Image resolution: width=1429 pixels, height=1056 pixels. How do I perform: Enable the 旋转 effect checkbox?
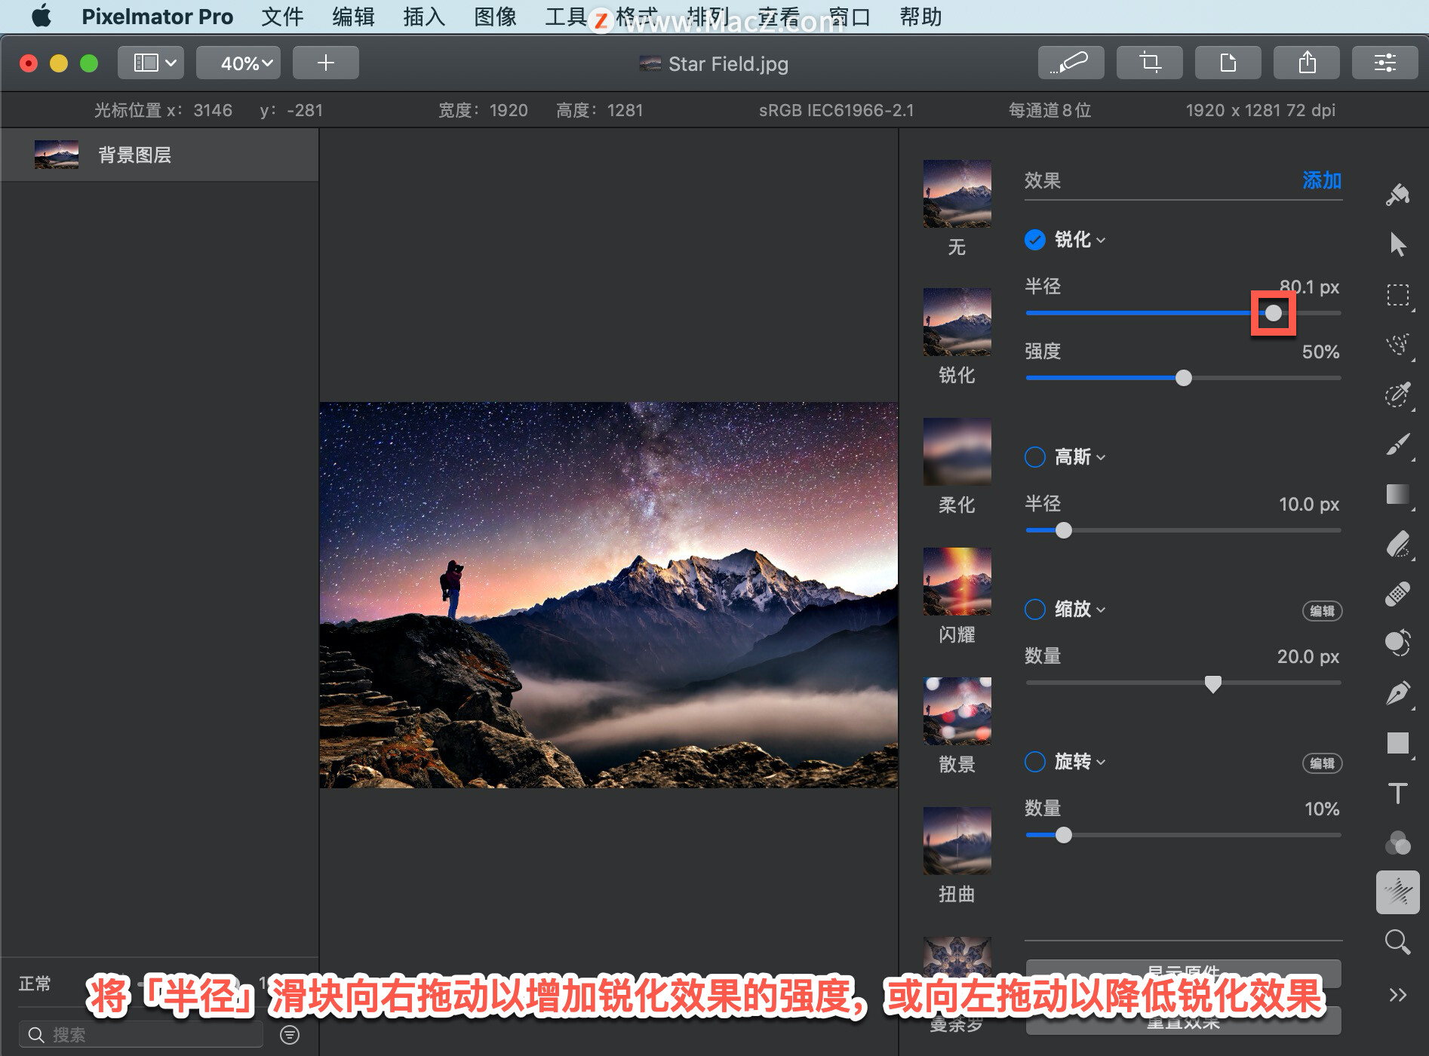coord(1034,762)
